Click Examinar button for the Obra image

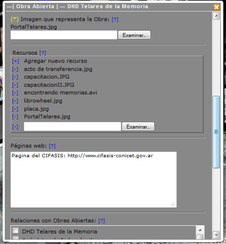click(x=134, y=35)
